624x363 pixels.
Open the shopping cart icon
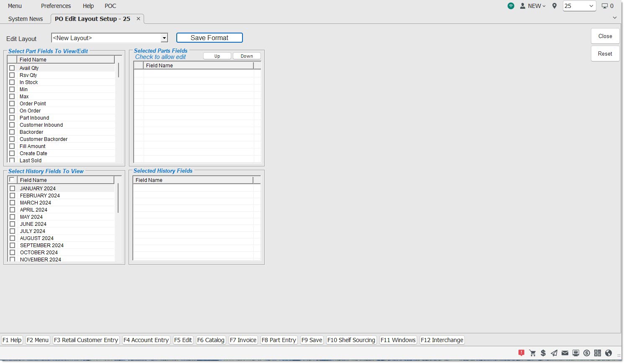coord(532,353)
